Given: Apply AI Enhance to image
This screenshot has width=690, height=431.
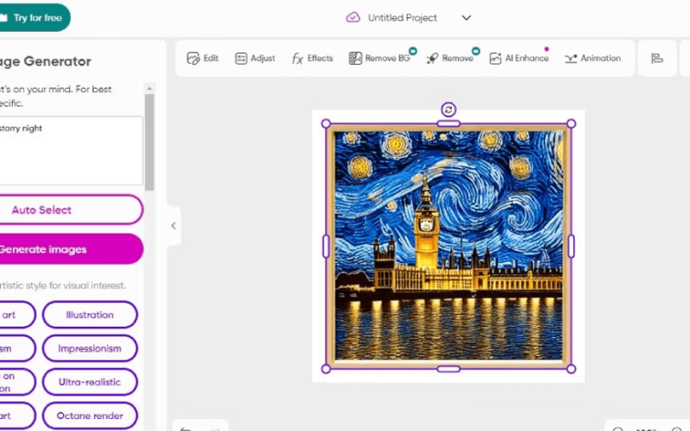Looking at the screenshot, I should click(x=519, y=58).
